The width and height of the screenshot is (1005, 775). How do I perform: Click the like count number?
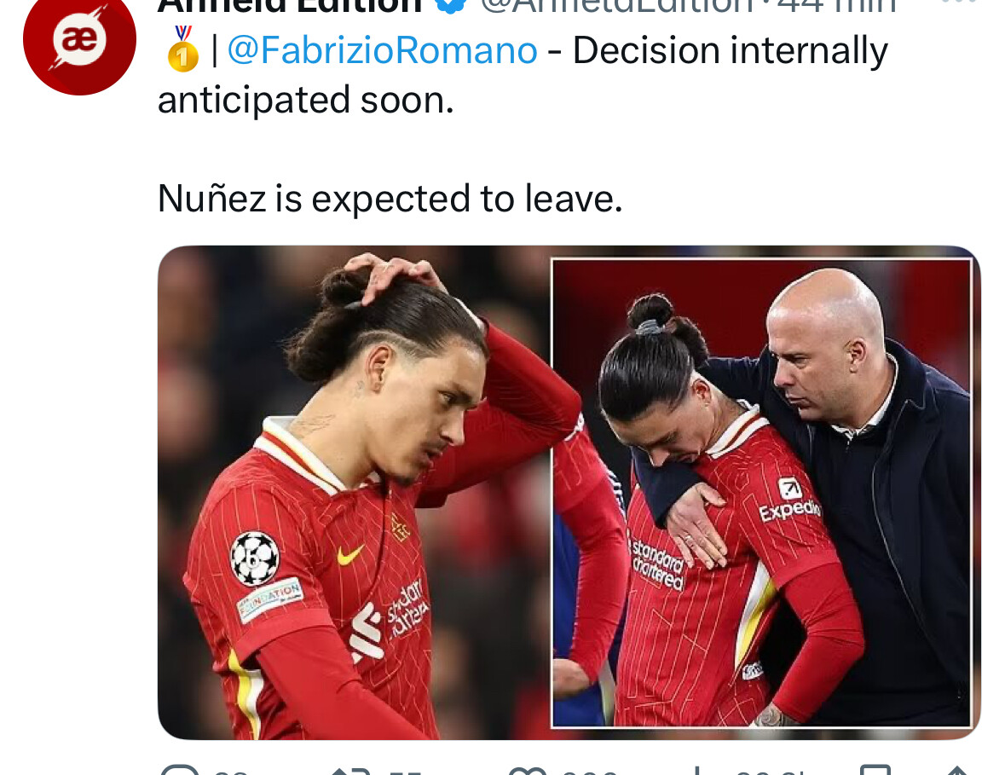(590, 771)
